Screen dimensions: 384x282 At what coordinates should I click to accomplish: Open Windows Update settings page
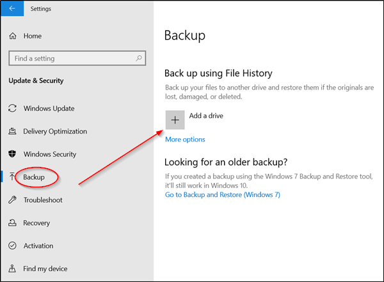[49, 108]
